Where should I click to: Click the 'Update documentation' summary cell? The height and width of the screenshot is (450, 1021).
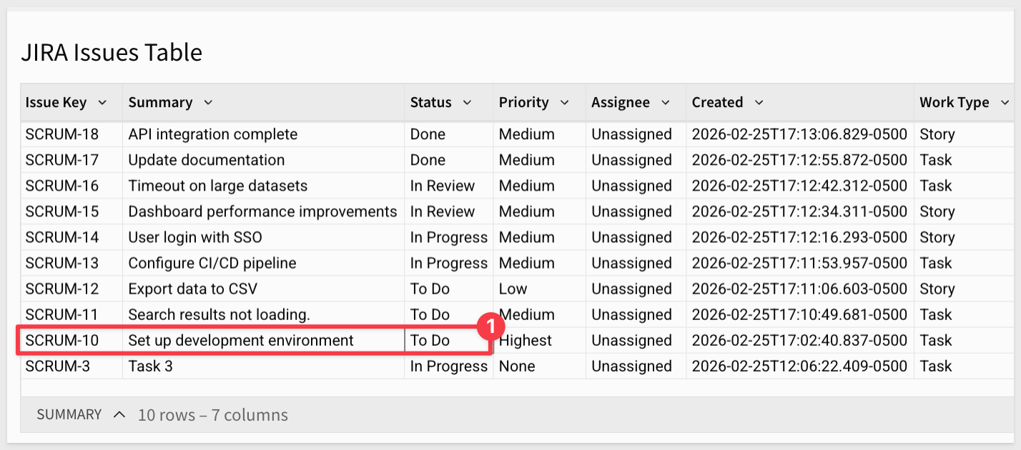(207, 160)
